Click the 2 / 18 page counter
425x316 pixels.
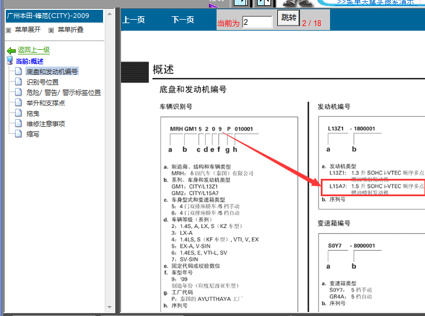pos(312,23)
